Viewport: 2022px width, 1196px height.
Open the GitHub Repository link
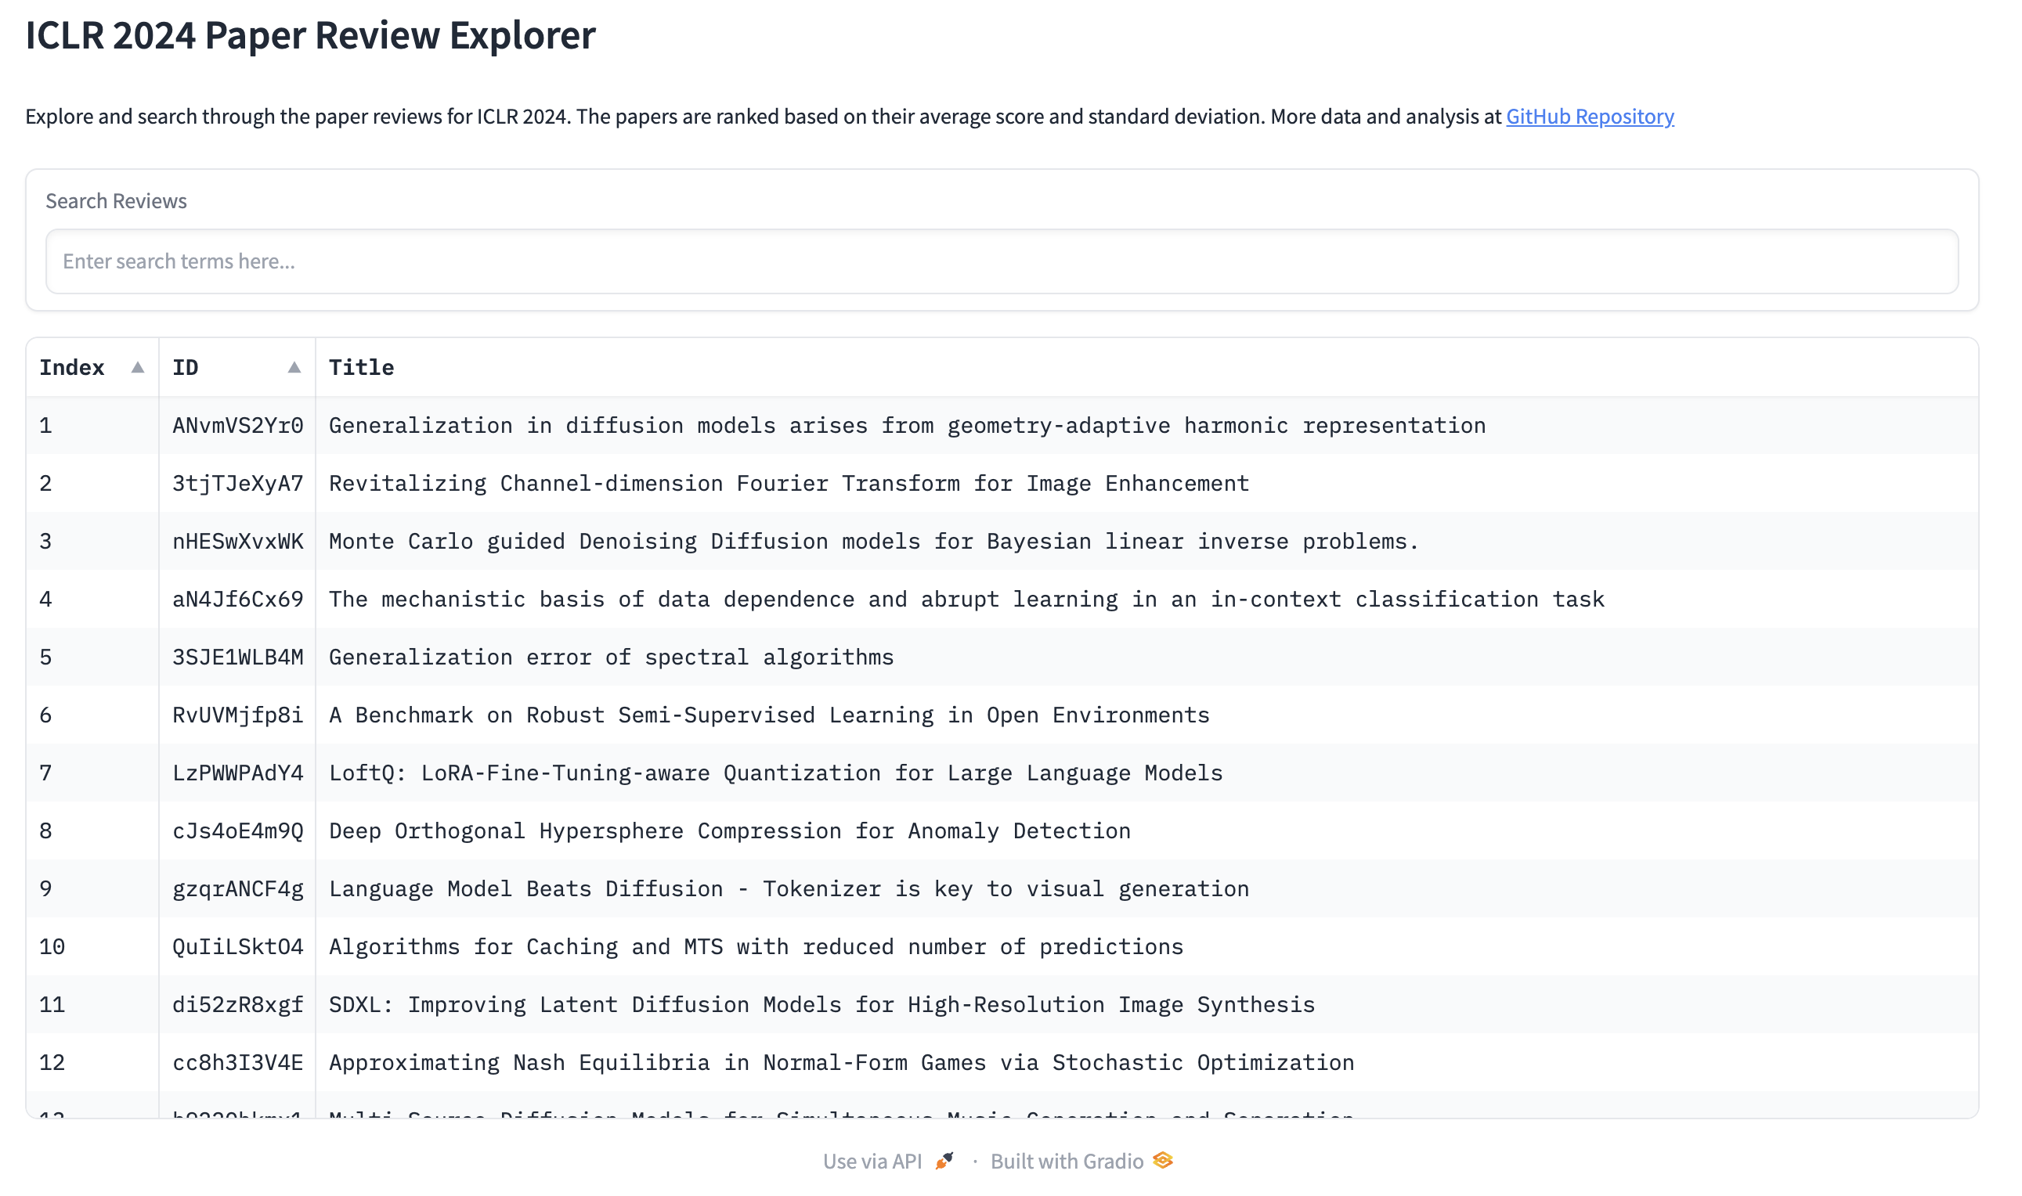pyautogui.click(x=1589, y=117)
